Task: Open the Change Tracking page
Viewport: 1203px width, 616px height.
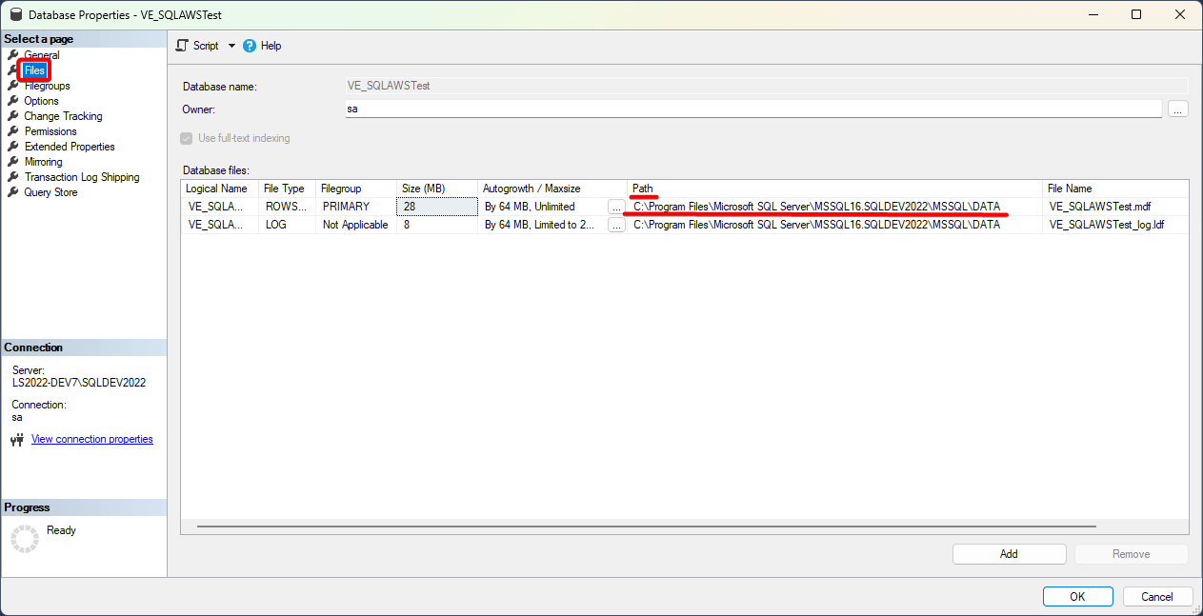Action: pyautogui.click(x=63, y=116)
